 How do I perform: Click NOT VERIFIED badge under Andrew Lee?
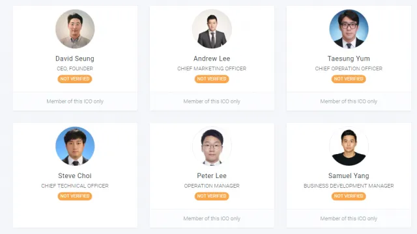click(x=212, y=79)
